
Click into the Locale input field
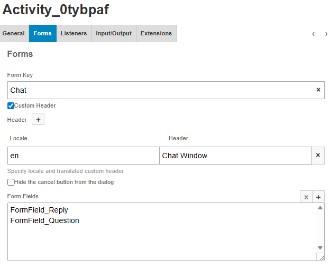(83, 156)
